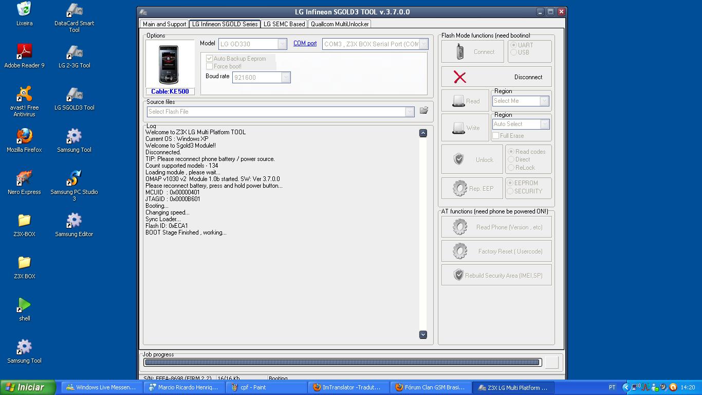Image resolution: width=702 pixels, height=395 pixels.
Task: Select Read codes unlock option
Action: point(511,152)
